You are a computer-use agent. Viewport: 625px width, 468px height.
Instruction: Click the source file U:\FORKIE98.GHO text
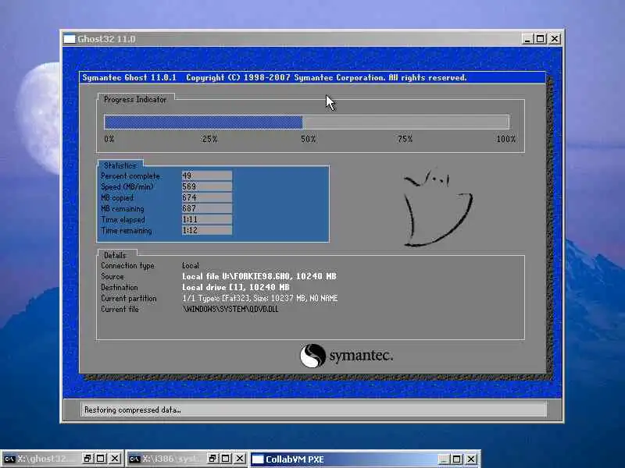[x=259, y=276]
